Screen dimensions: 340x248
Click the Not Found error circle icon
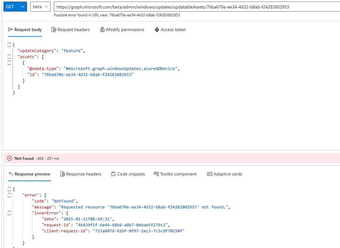point(9,158)
